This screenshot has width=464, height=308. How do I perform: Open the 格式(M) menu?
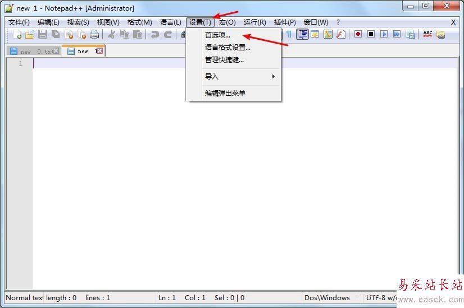[x=140, y=22]
